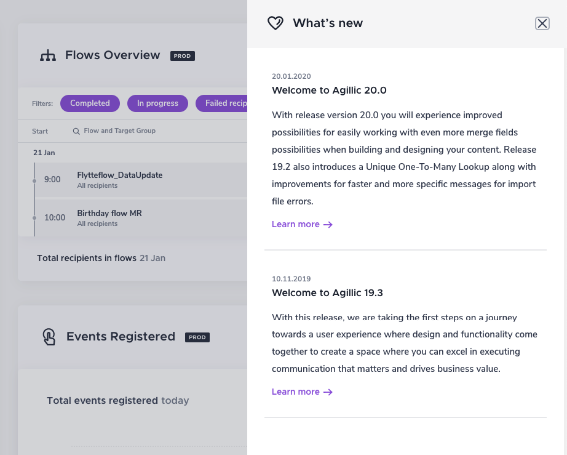The image size is (567, 455).
Task: Select the Welcome to Agillic 20.0 heading
Action: [329, 91]
